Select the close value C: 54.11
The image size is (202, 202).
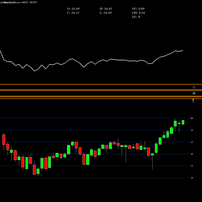pos(73,13)
